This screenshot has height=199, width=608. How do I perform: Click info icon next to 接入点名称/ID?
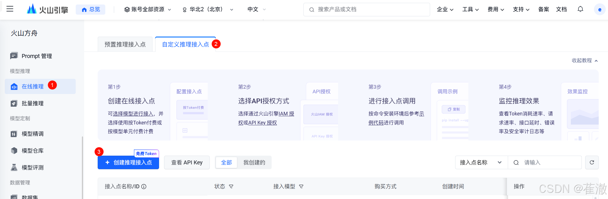coord(144,187)
